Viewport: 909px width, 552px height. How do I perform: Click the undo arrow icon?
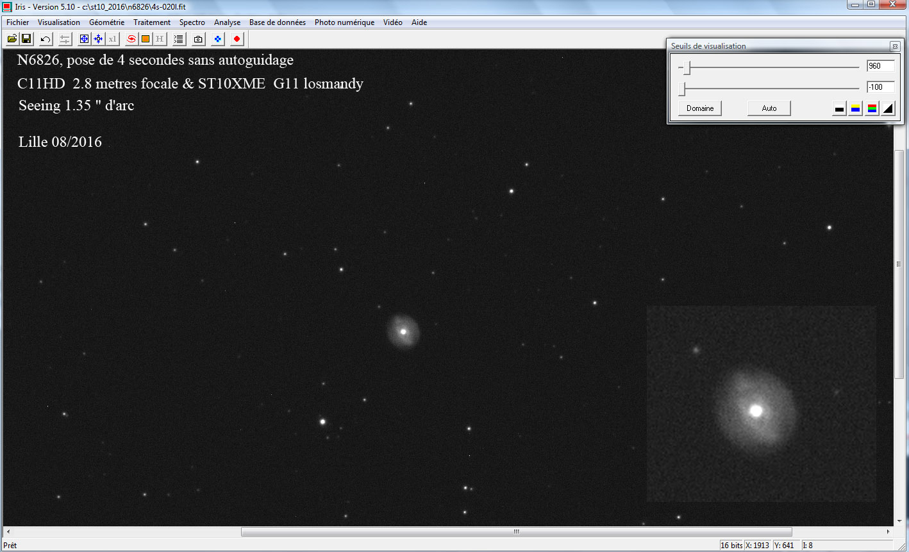[46, 39]
